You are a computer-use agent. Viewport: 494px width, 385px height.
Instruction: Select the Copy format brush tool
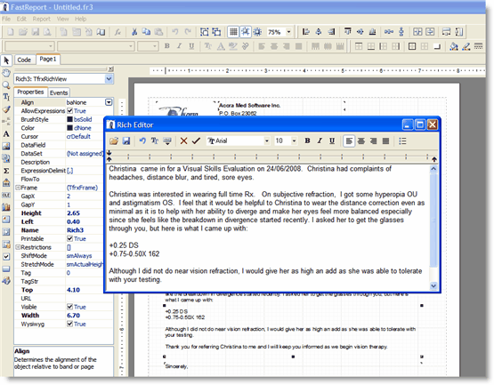pos(6,109)
